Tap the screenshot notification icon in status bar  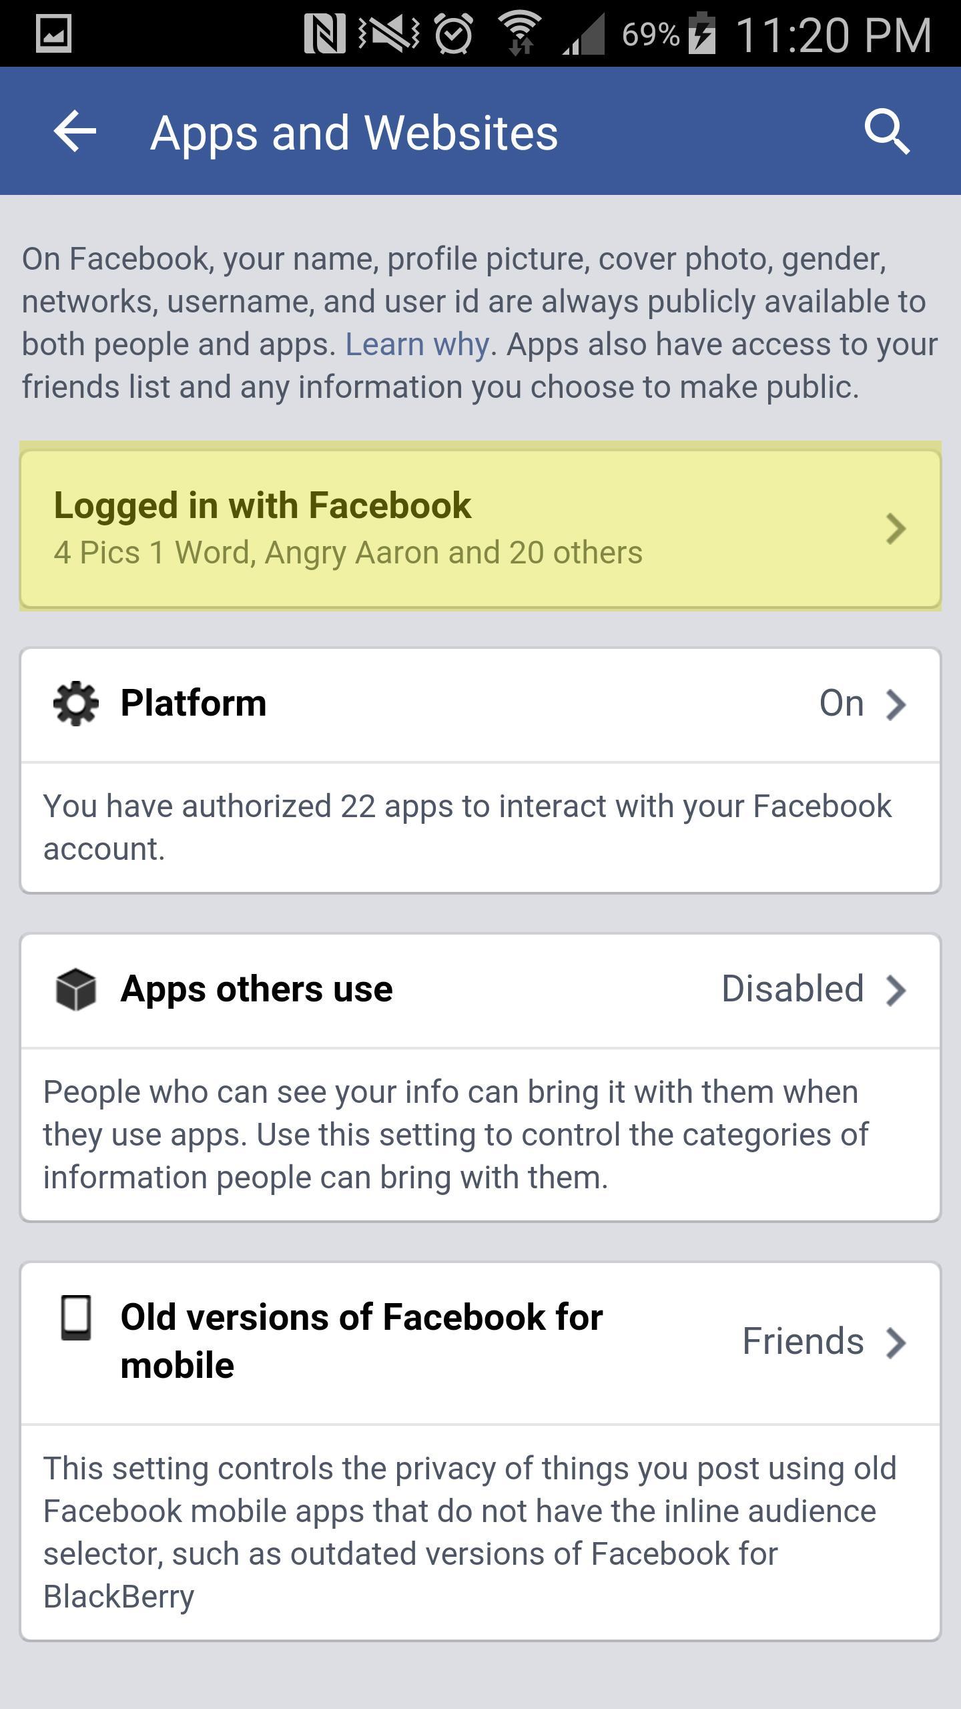click(x=53, y=33)
